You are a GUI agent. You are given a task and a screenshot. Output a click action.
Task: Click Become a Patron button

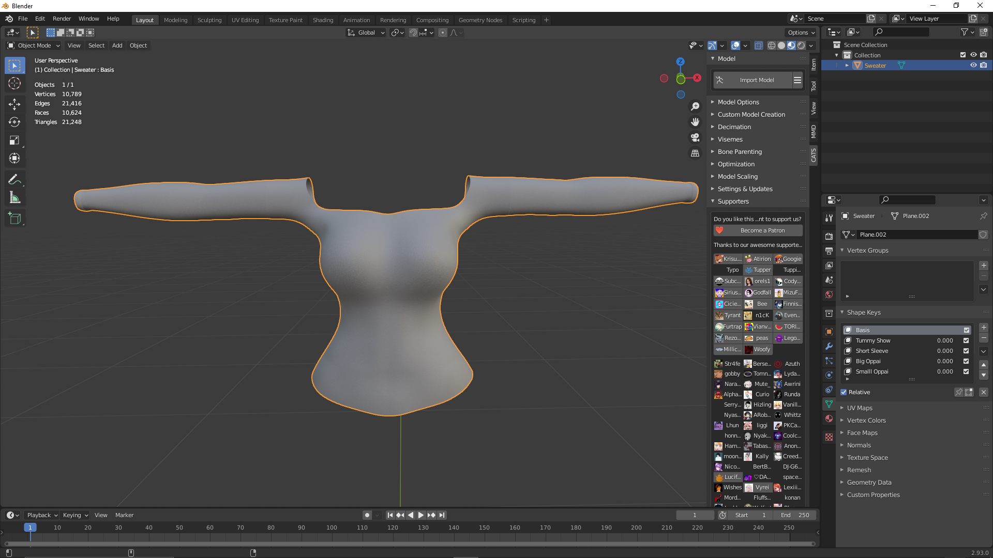point(758,230)
